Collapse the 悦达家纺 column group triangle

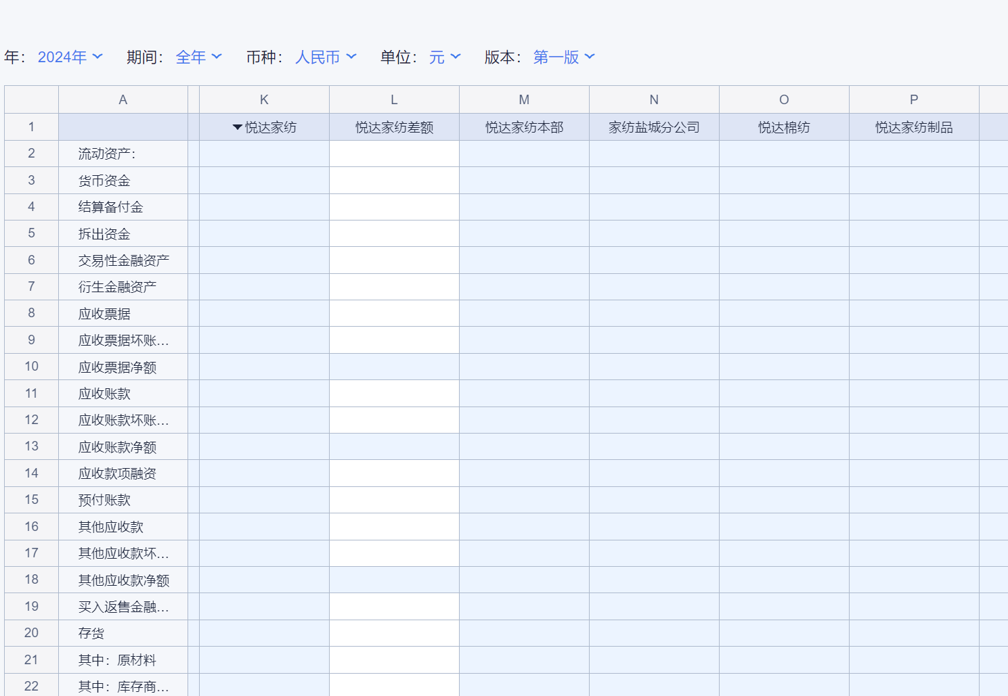coord(237,127)
